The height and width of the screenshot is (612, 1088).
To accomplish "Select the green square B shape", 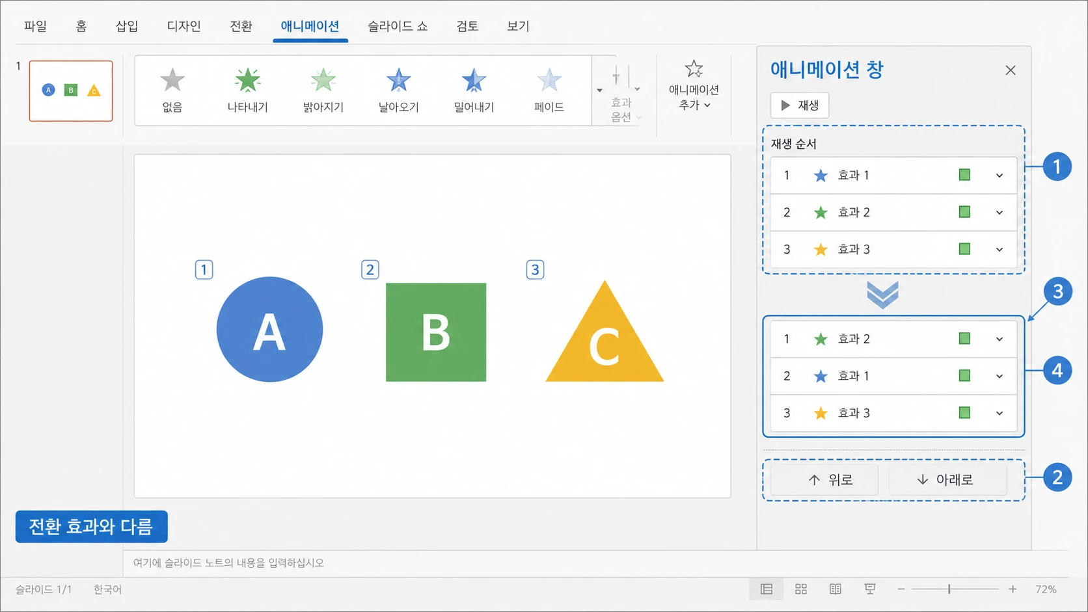I will coord(436,332).
